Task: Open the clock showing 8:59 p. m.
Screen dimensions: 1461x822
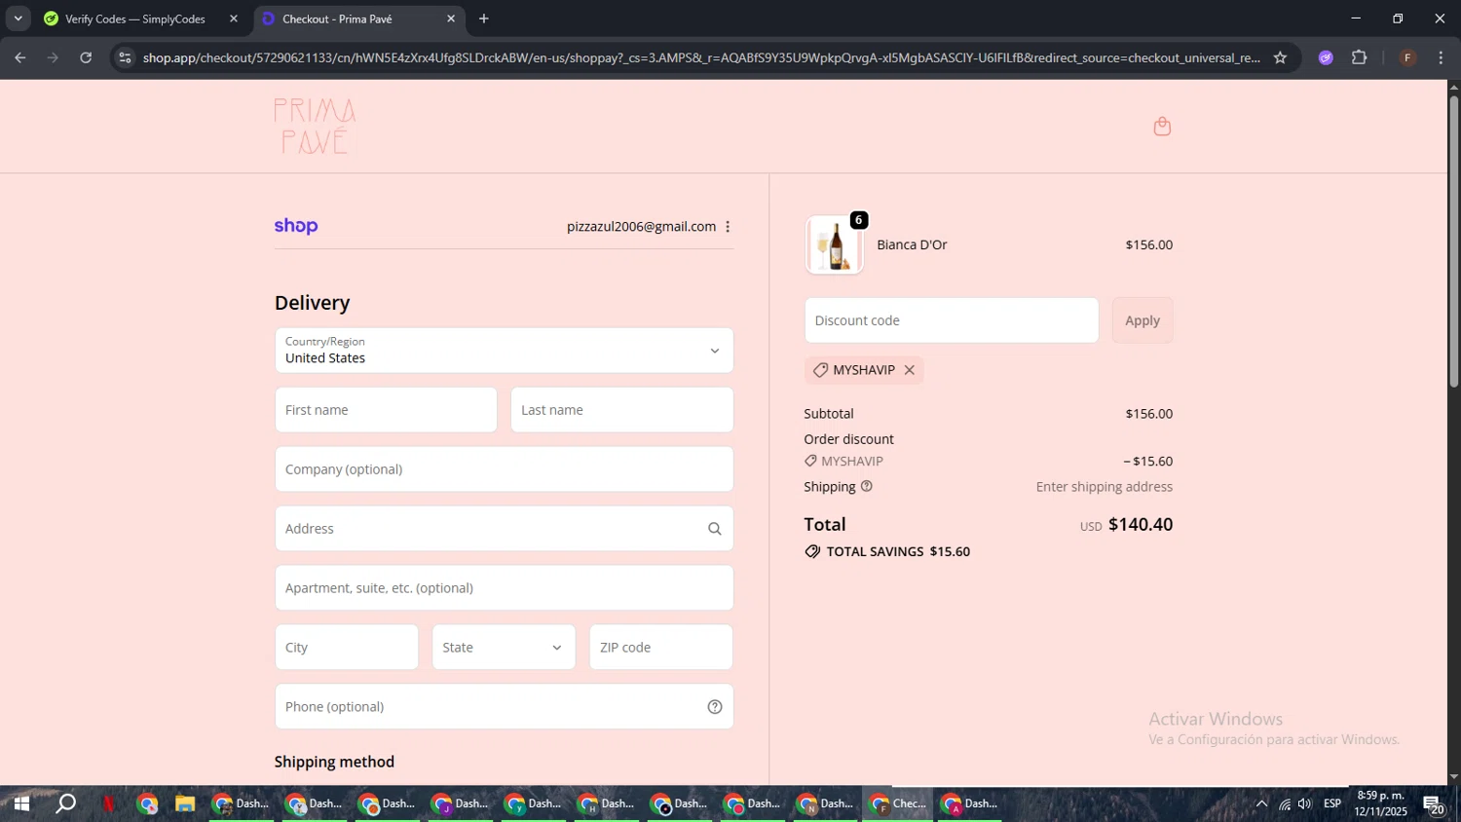Action: point(1381,803)
